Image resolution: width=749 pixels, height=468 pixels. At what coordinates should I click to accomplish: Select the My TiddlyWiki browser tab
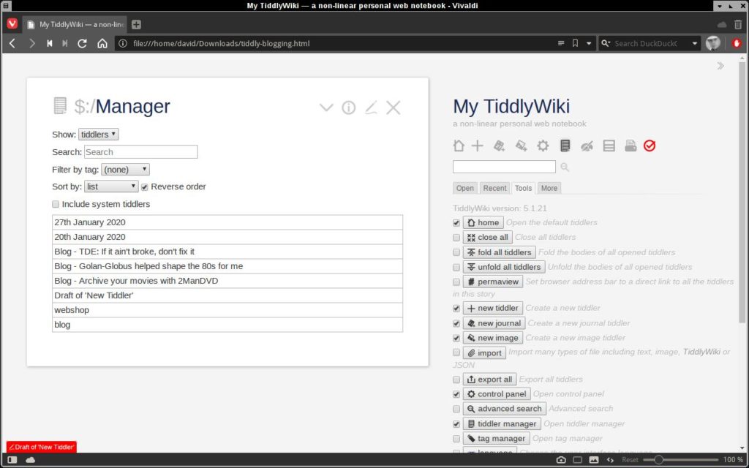tap(75, 24)
